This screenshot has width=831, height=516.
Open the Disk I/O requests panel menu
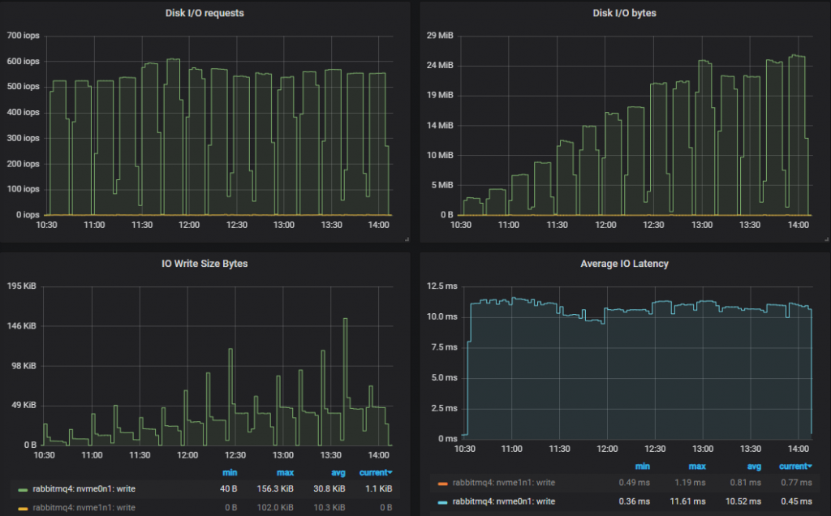tap(204, 13)
